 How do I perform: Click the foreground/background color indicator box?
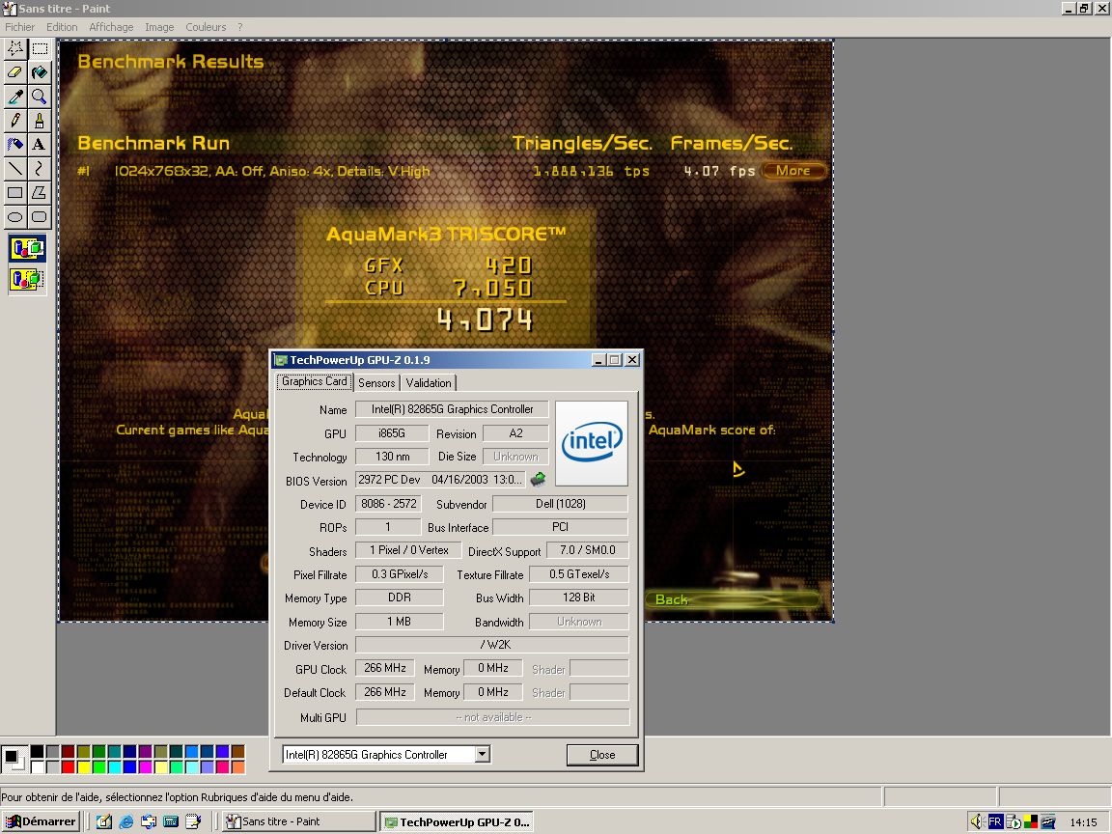tap(14, 760)
